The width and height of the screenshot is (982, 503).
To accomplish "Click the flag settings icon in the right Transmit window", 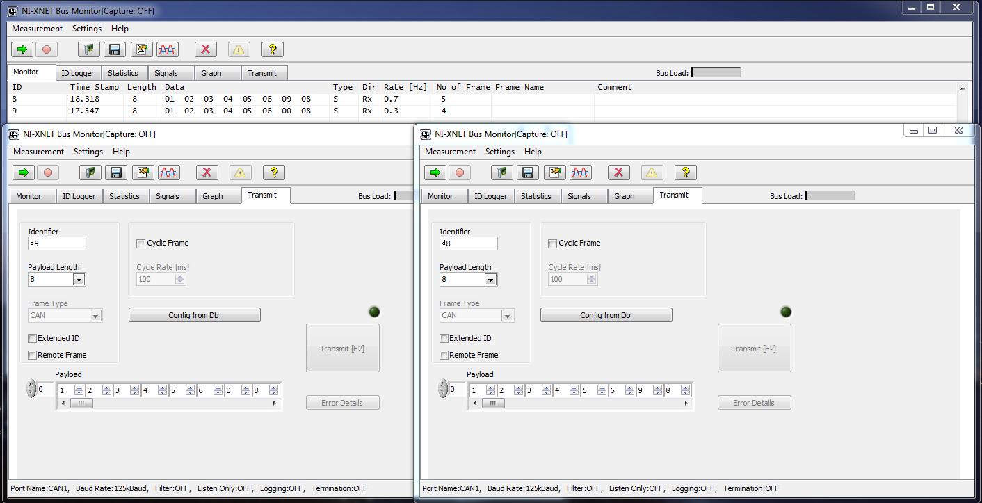I will (x=501, y=173).
